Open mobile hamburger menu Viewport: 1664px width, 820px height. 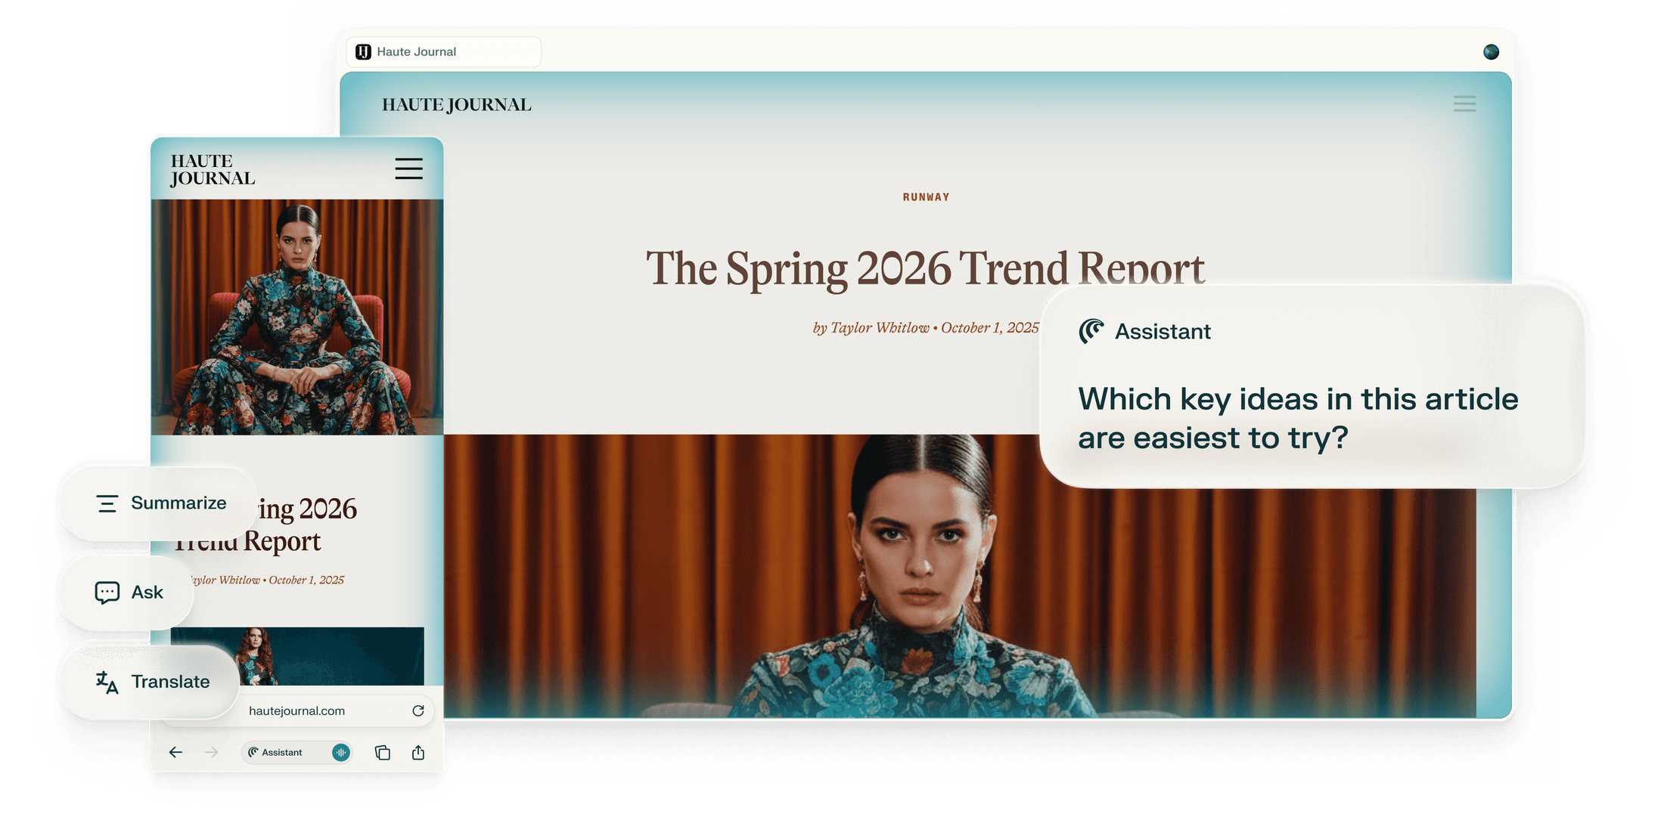tap(408, 169)
